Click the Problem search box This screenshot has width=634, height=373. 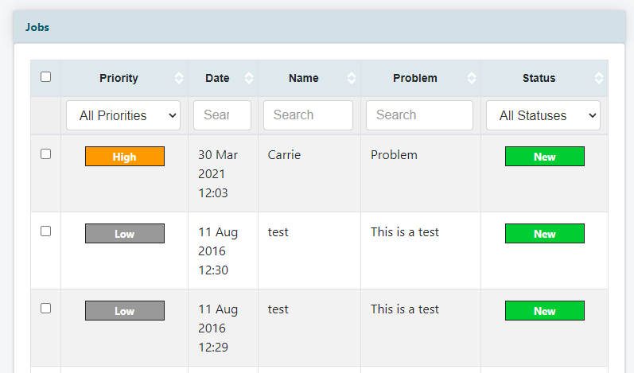(419, 115)
